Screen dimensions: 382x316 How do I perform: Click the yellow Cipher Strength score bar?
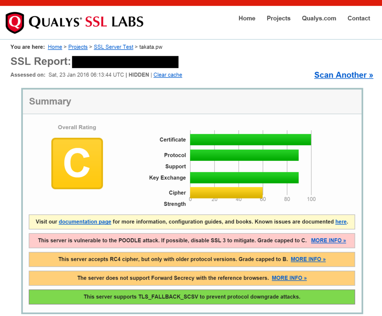[226, 193]
